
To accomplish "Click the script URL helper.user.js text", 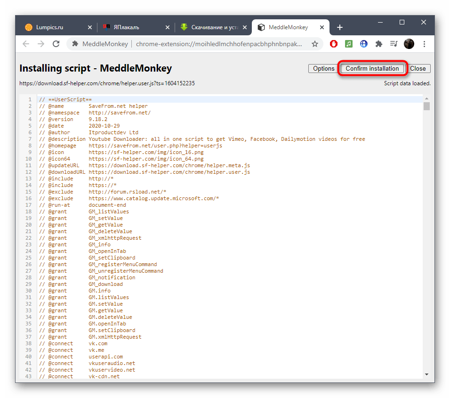I will [107, 83].
